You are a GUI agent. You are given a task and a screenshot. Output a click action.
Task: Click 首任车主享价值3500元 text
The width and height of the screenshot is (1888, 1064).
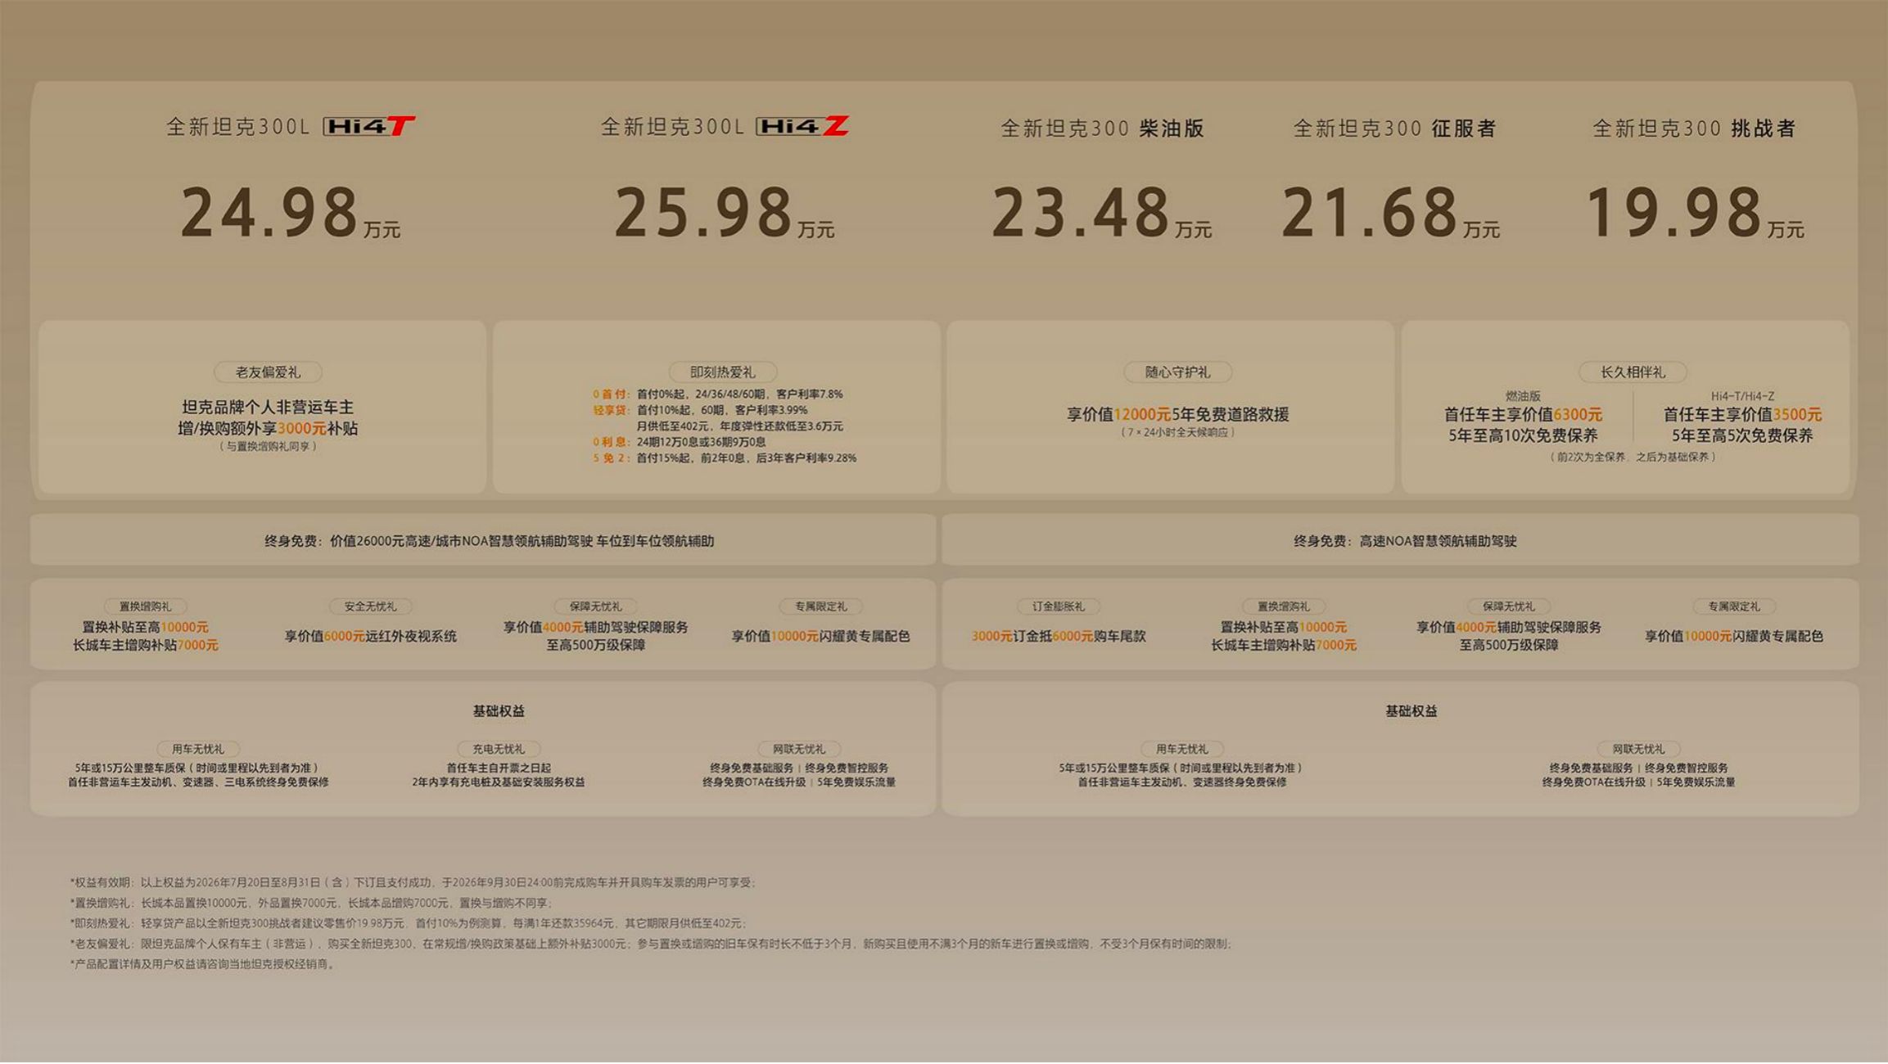[x=1742, y=415]
